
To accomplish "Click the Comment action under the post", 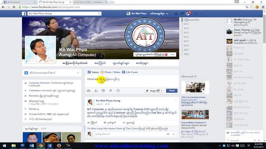I will 110,123.
